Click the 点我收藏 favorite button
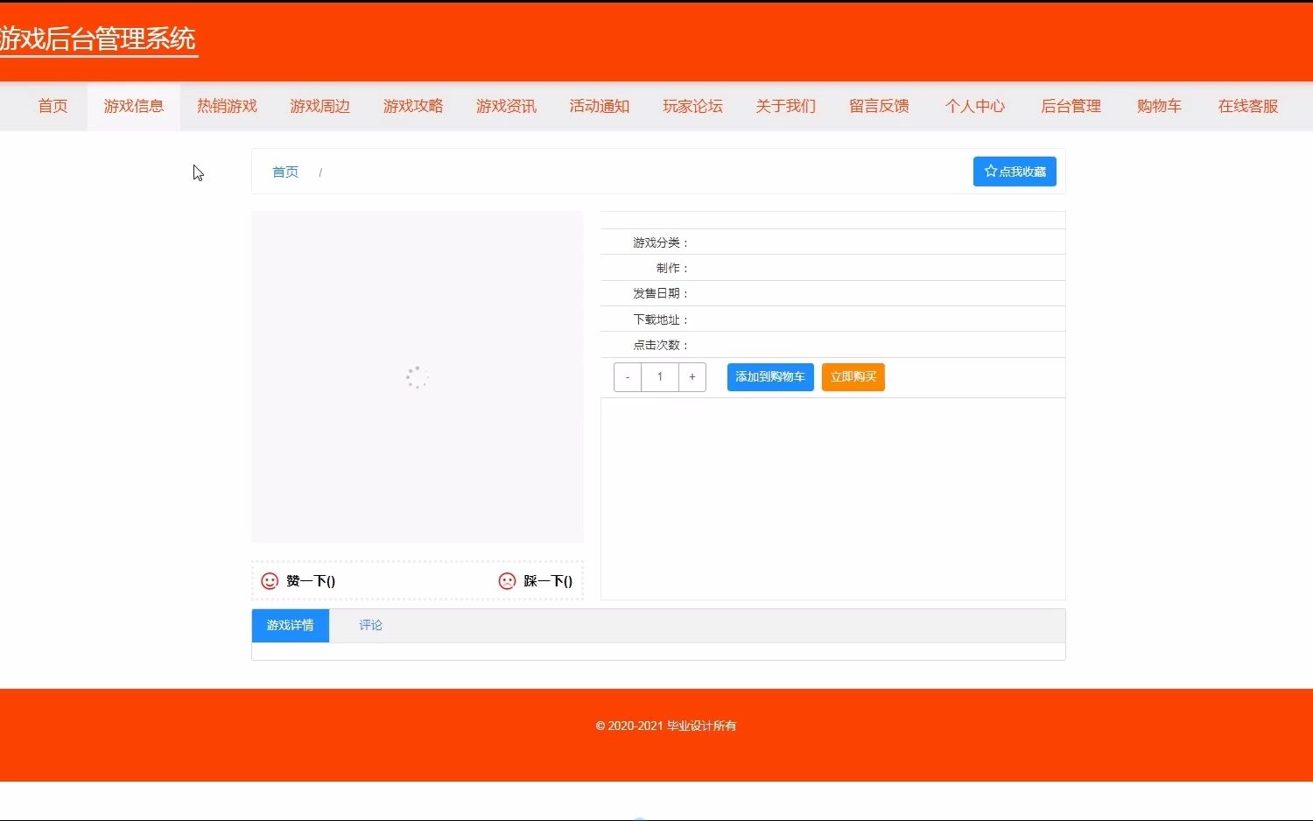The image size is (1313, 821). 1015,172
